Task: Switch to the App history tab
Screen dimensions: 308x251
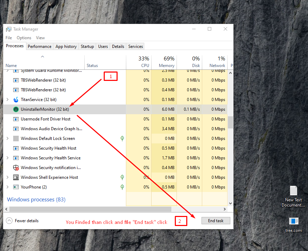Action: pos(66,47)
